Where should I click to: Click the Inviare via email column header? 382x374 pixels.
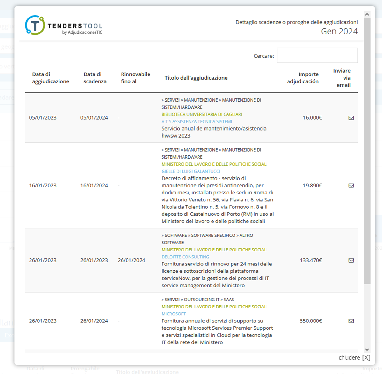click(342, 78)
